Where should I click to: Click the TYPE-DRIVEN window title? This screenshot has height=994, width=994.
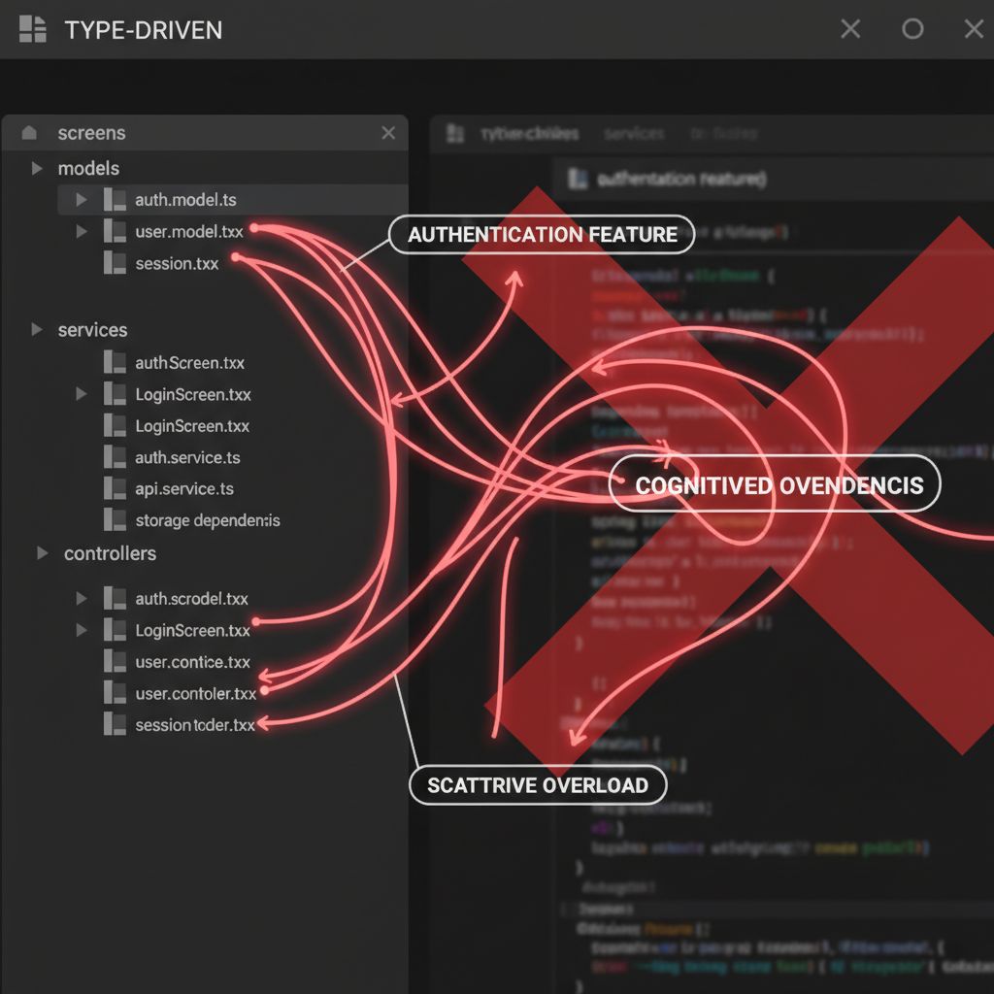click(x=144, y=30)
